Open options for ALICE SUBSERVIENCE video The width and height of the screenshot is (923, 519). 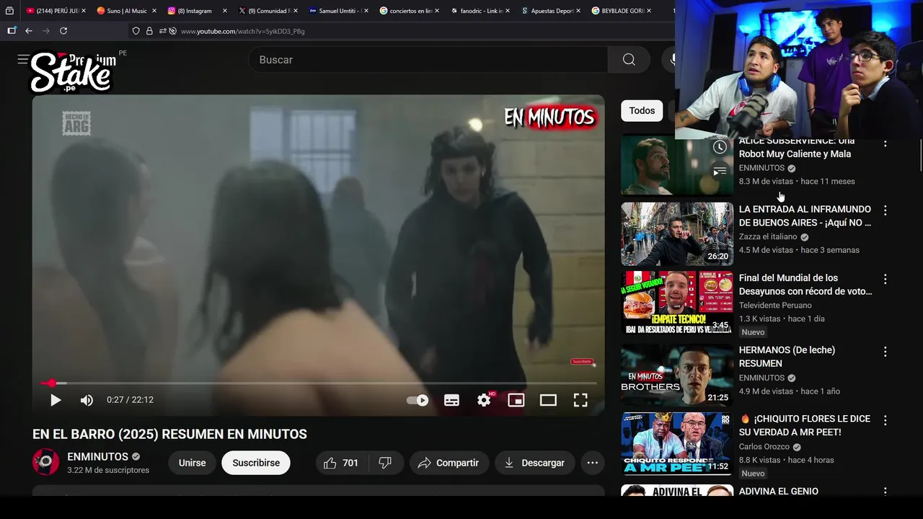[886, 143]
